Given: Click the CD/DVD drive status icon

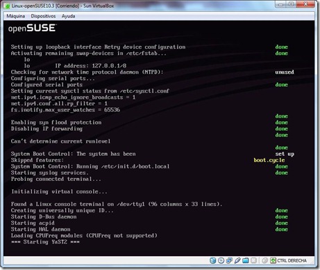Looking at the screenshot, I should click(221, 260).
